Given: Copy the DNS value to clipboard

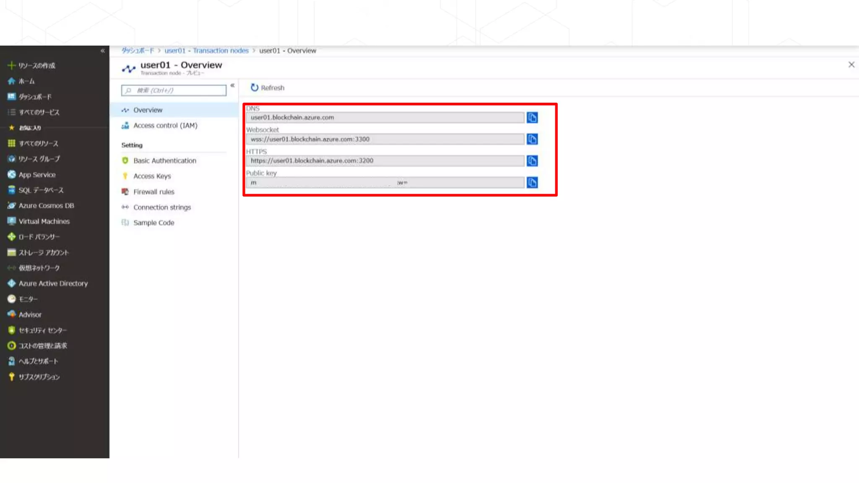Looking at the screenshot, I should (x=532, y=118).
